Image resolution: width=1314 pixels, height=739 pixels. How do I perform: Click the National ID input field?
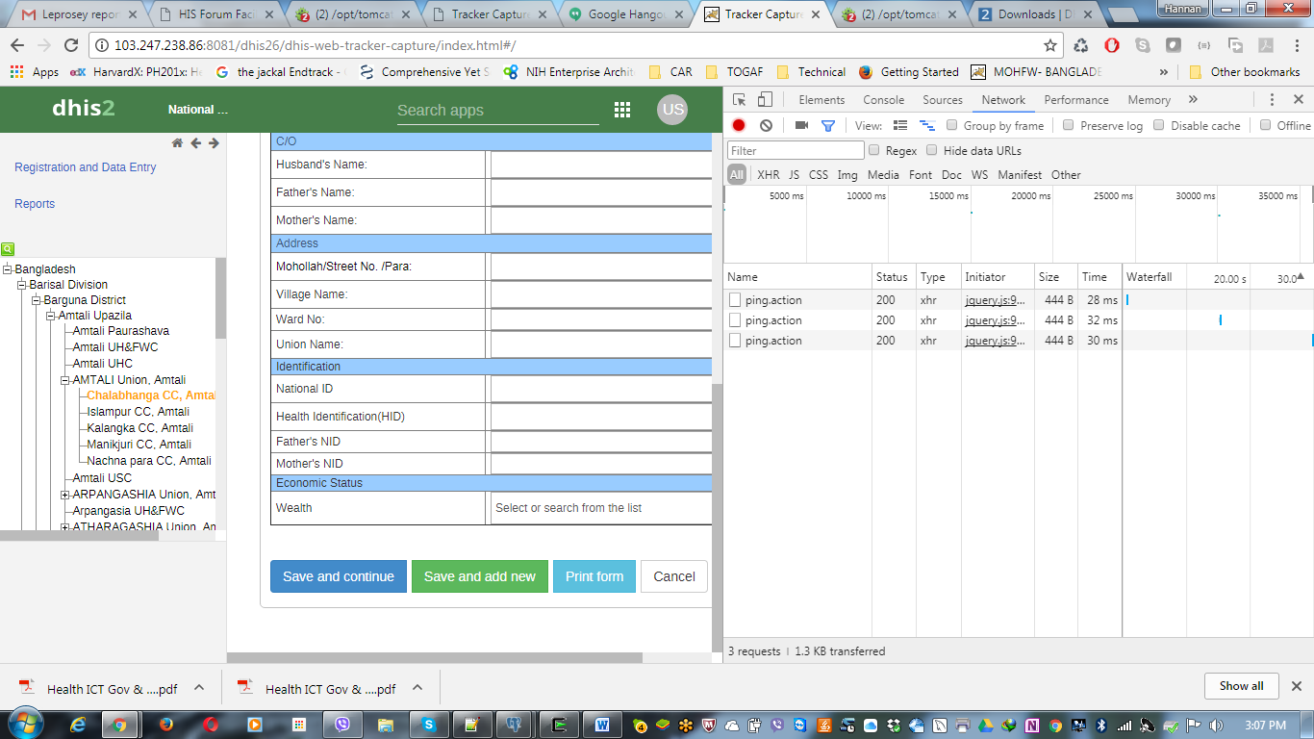[601, 389]
